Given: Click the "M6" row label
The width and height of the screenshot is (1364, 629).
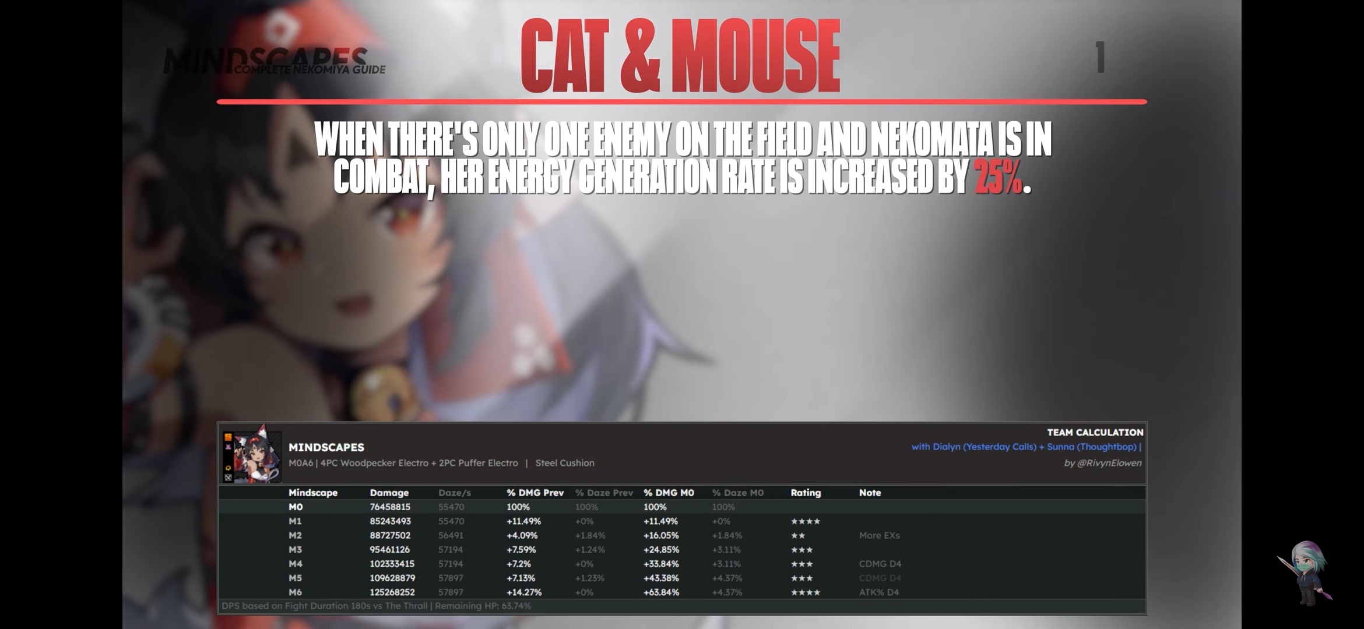Looking at the screenshot, I should [x=295, y=592].
